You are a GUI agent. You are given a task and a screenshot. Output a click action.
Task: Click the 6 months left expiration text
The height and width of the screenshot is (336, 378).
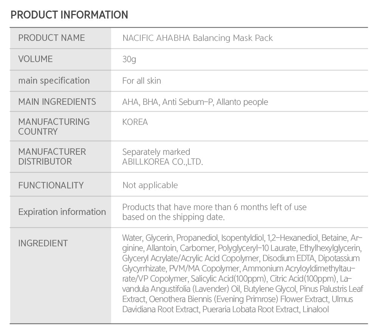pyautogui.click(x=214, y=207)
